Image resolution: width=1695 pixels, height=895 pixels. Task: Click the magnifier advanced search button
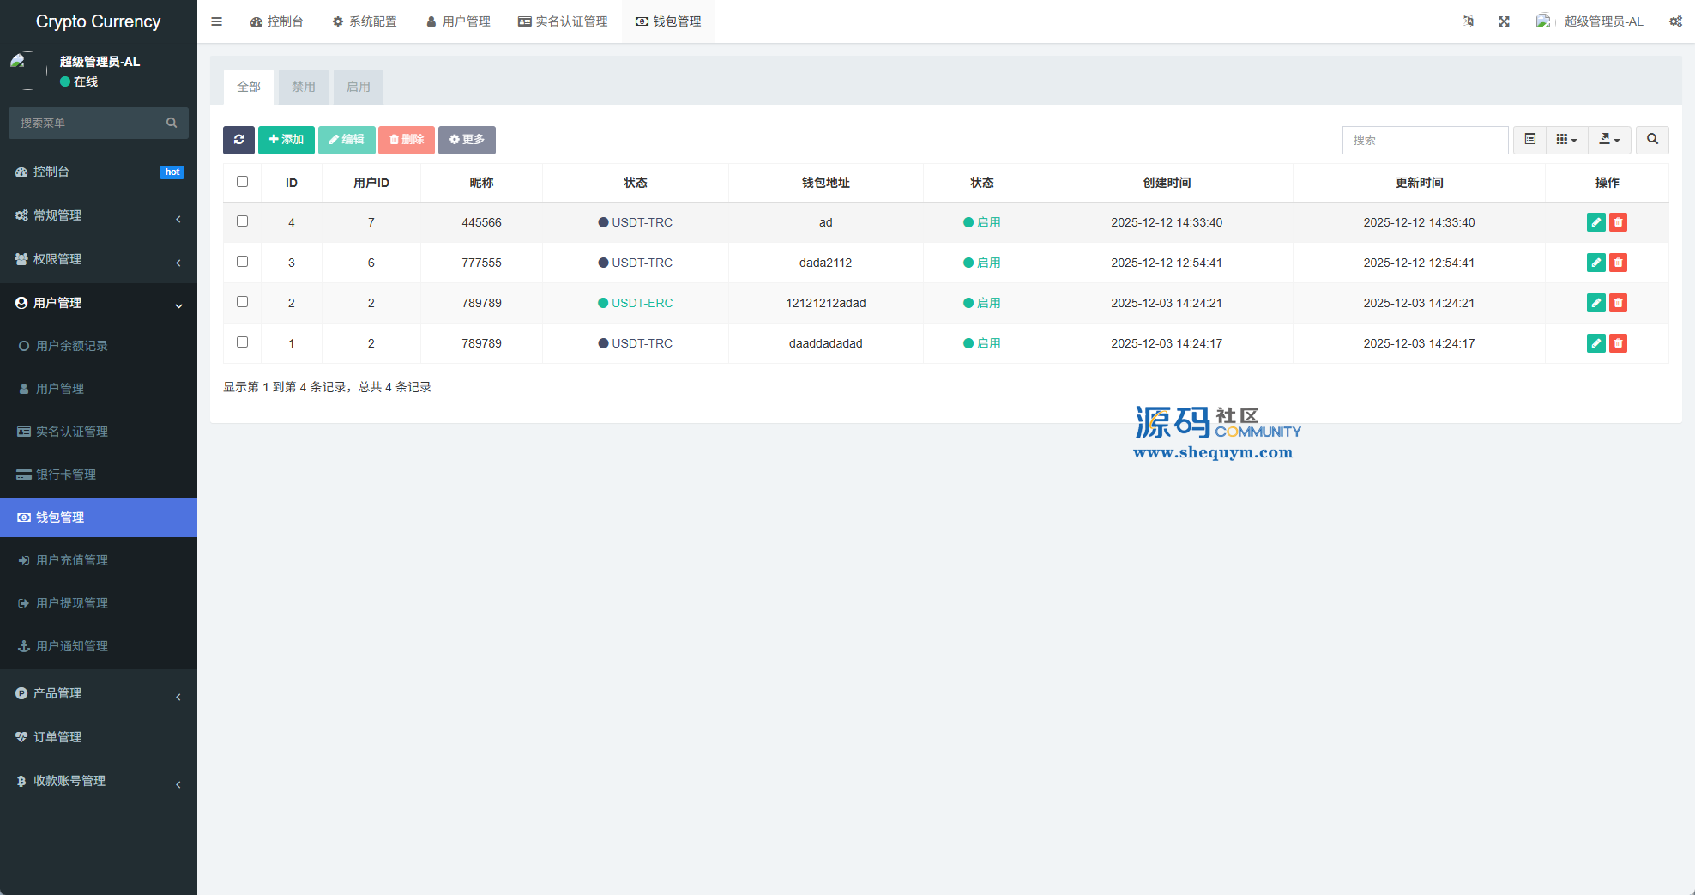(1652, 140)
